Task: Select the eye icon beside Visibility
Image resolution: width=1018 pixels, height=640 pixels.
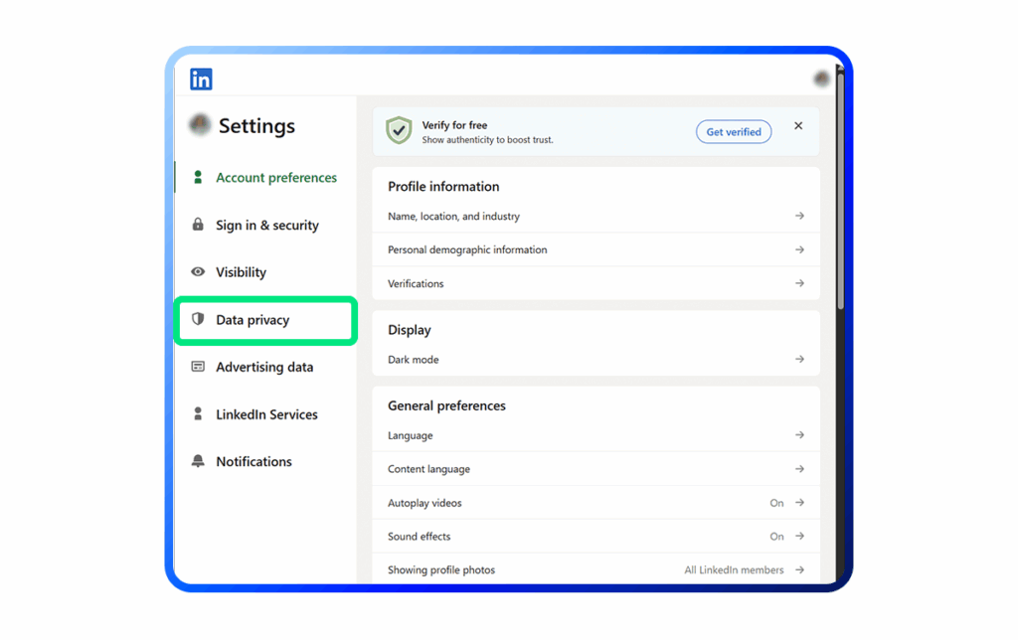Action: pos(198,271)
